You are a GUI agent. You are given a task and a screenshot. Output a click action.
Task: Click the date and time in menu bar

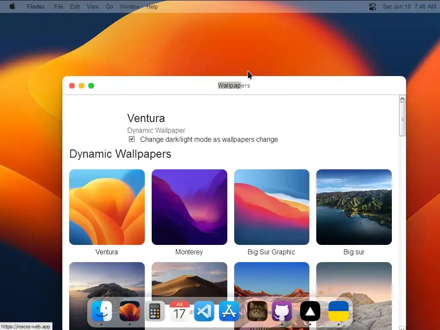coord(409,6)
